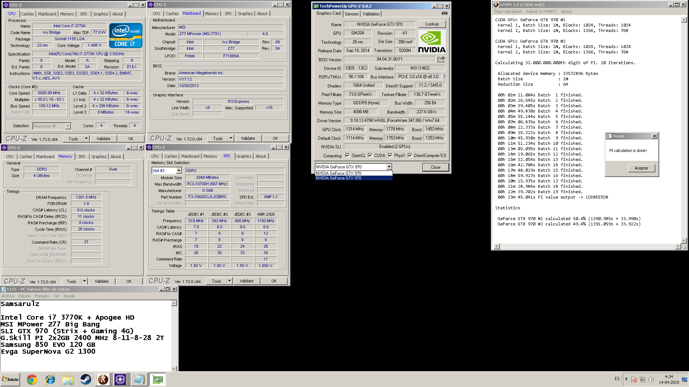689x387 pixels.
Task: Launch Internet Explorer from the taskbar
Action: click(x=50, y=379)
